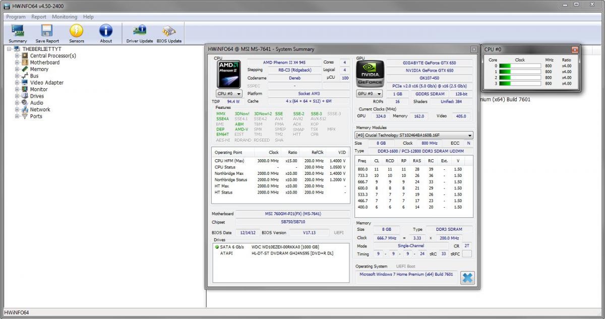Viewport: 605px width, 319px height.
Task: Click the Drives tree icon
Action: 25,96
